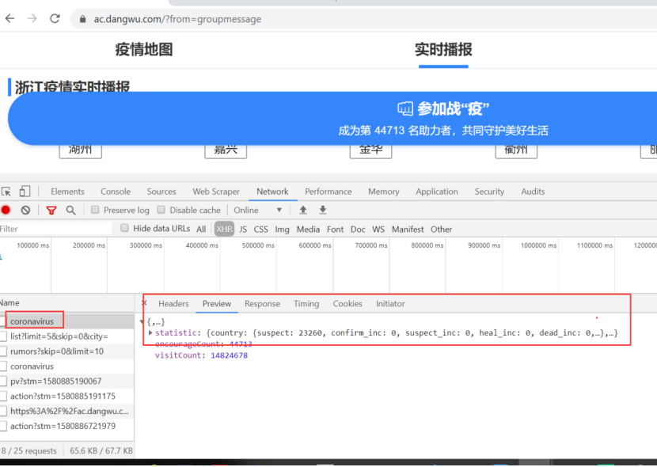Open the 实时播报 page tab

pos(443,49)
